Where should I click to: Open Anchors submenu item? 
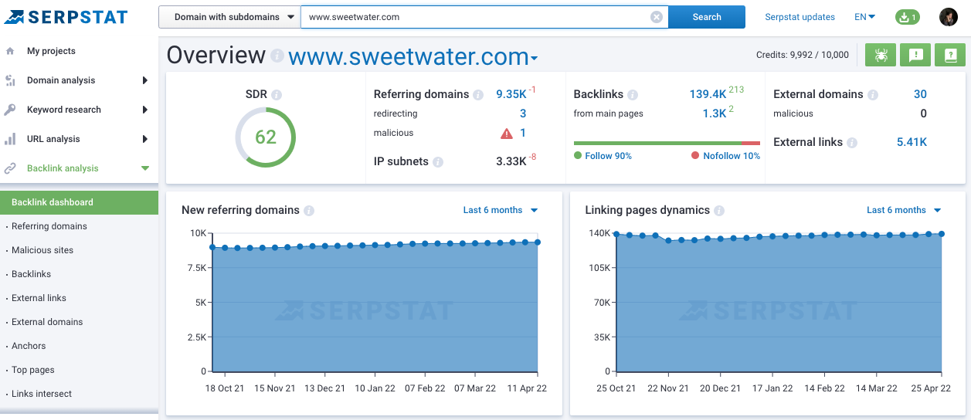pyautogui.click(x=29, y=346)
